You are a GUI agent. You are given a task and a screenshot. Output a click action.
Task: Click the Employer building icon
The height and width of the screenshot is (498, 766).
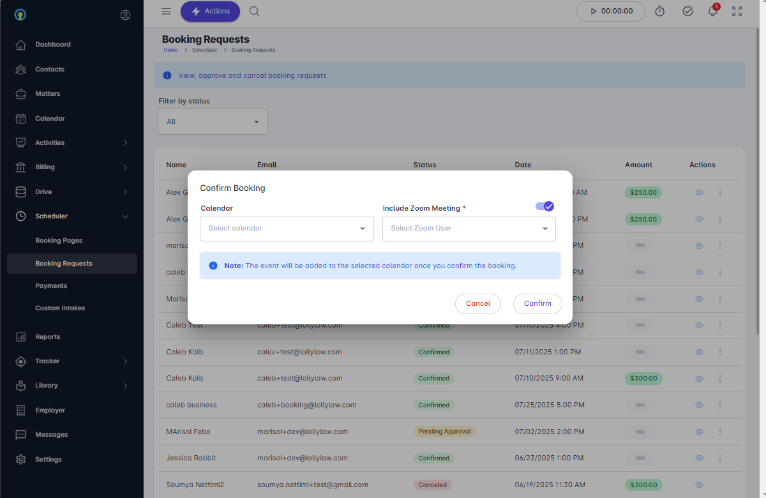point(21,410)
